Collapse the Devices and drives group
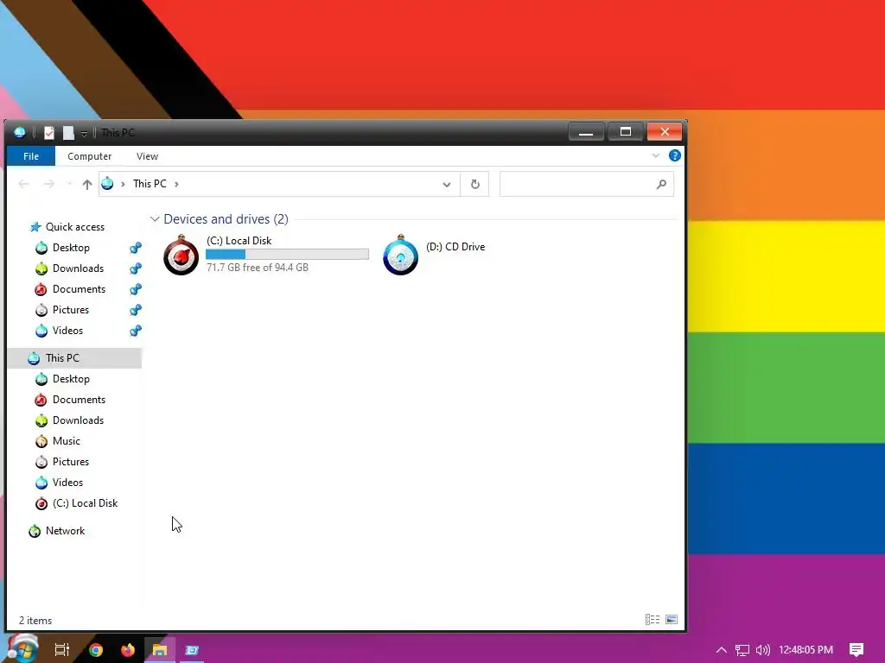885x663 pixels. 155,218
